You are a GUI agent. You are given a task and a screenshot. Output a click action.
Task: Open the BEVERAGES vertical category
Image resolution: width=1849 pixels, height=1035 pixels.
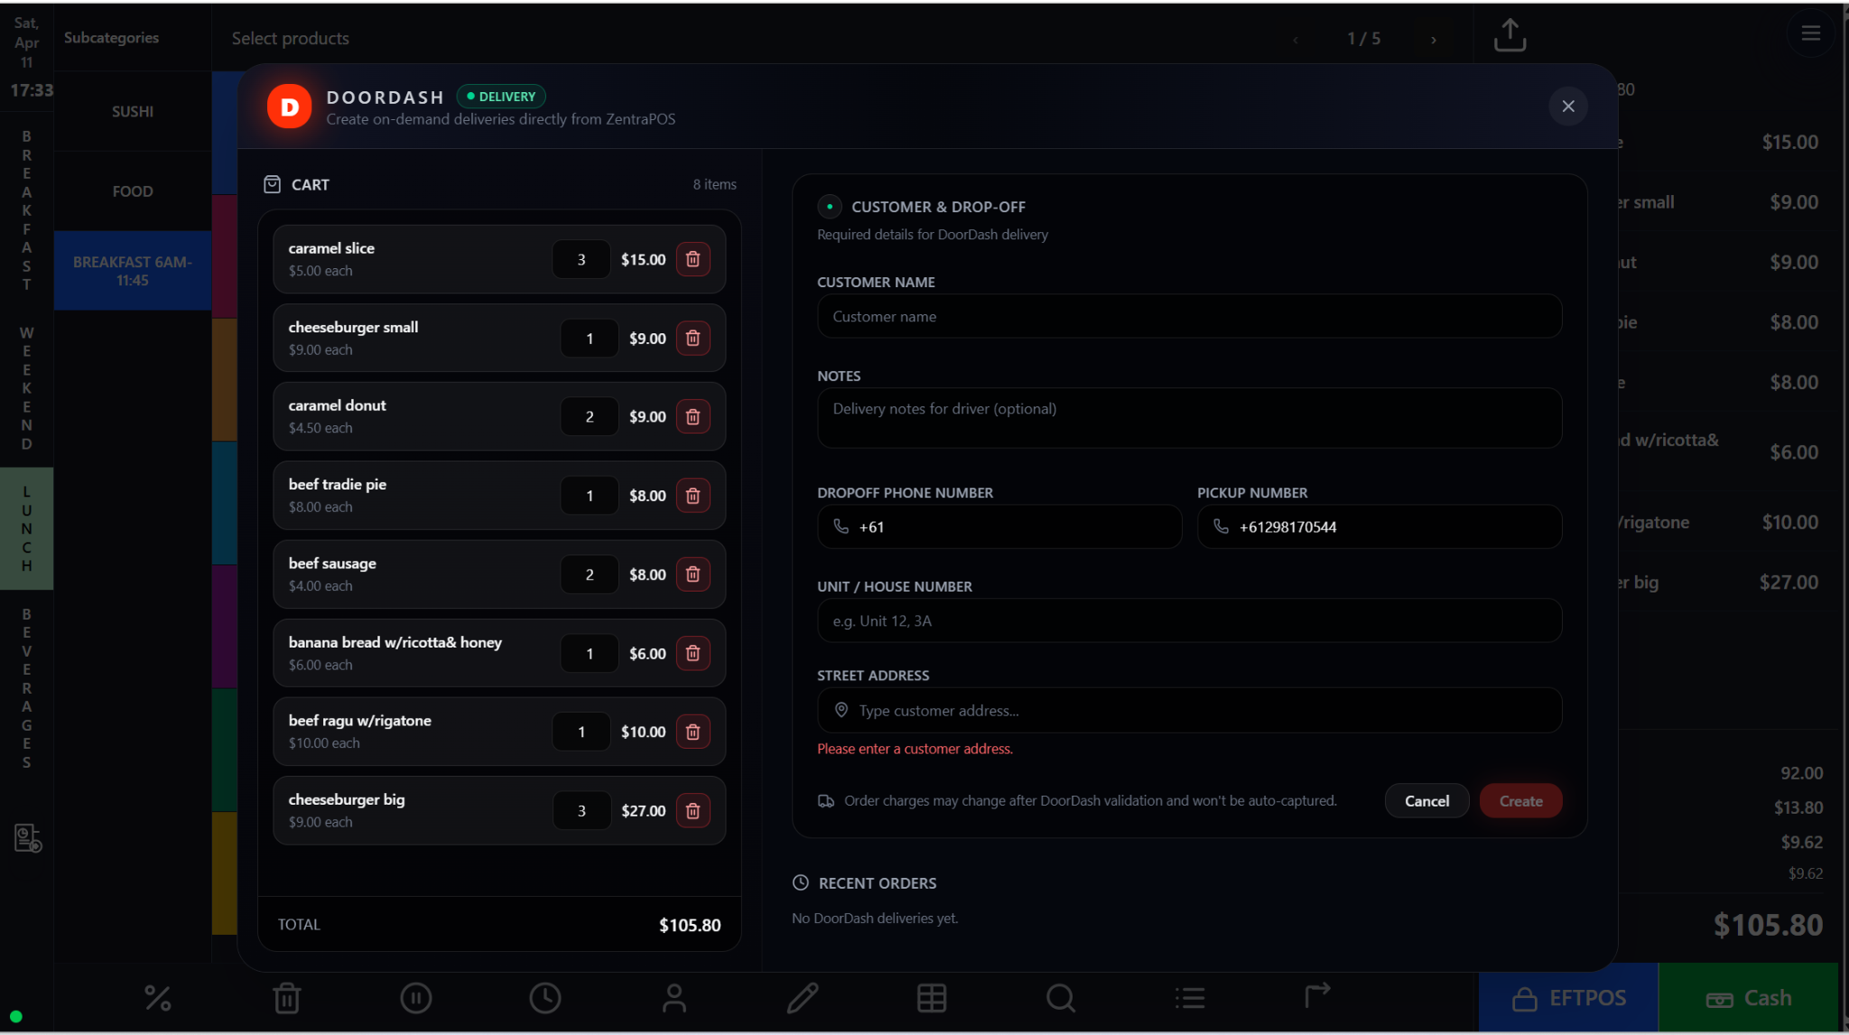coord(26,688)
